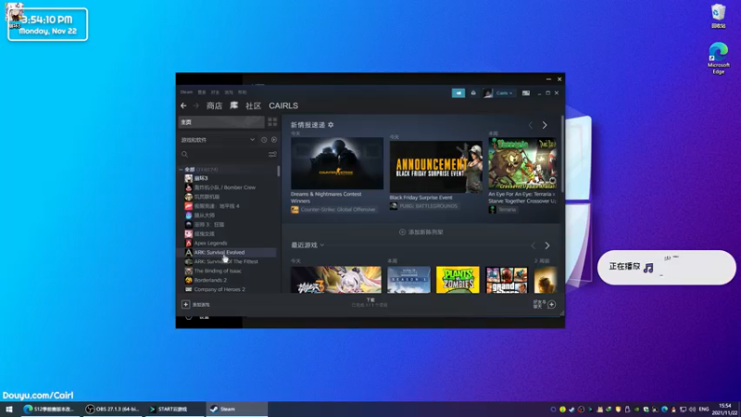The width and height of the screenshot is (741, 417).
Task: Click the Horizon 4 game icon
Action: coord(189,206)
